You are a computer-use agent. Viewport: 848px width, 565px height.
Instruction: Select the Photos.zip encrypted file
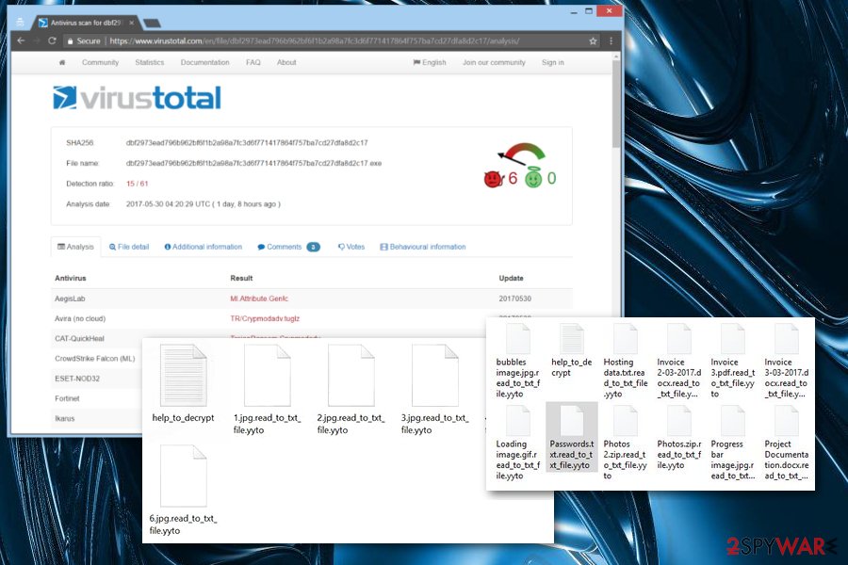(678, 437)
